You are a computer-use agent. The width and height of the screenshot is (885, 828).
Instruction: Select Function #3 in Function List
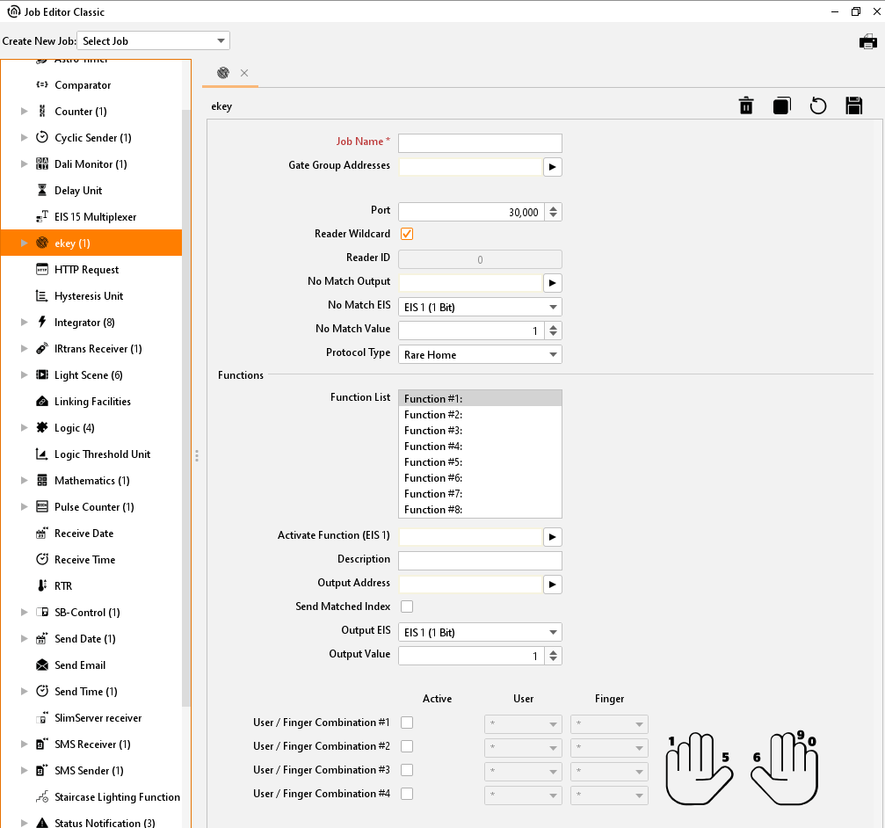point(479,431)
